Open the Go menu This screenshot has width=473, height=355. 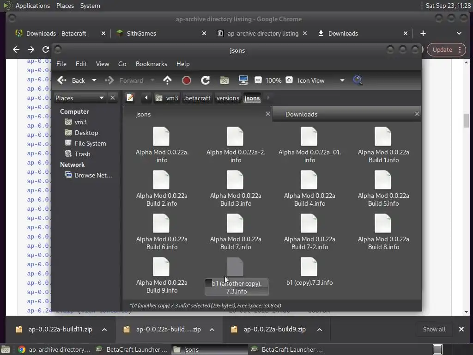122,64
